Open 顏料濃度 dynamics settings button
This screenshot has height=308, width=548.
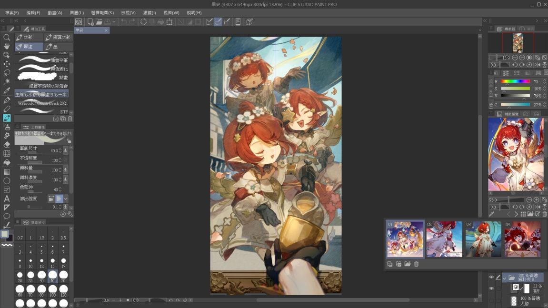(x=65, y=179)
